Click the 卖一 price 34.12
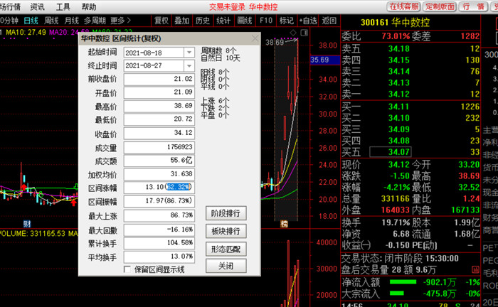Image resolution: width=498 pixels, height=307 pixels. (x=399, y=95)
